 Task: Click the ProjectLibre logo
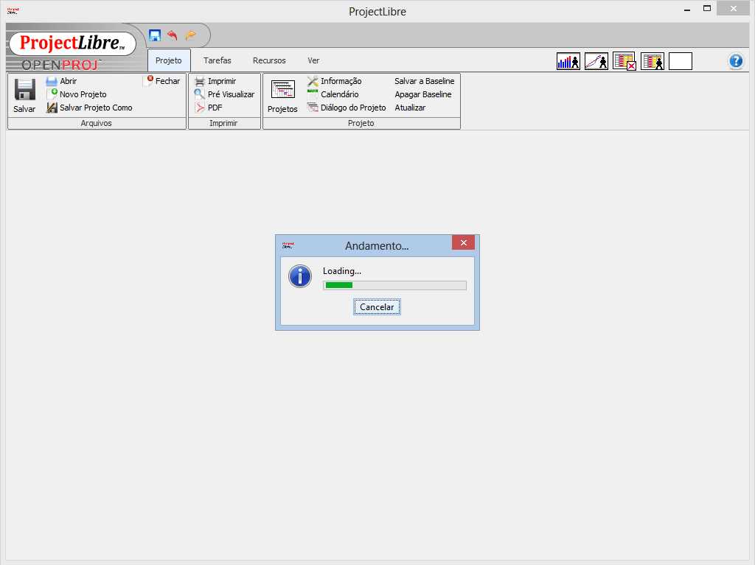point(72,43)
